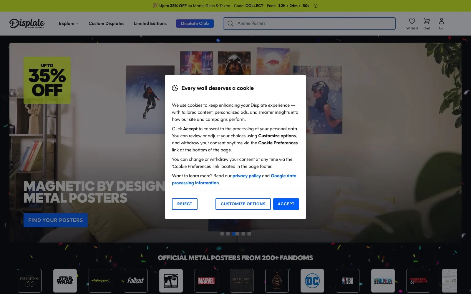Open Custom Displates page
The width and height of the screenshot is (471, 294).
point(106,24)
